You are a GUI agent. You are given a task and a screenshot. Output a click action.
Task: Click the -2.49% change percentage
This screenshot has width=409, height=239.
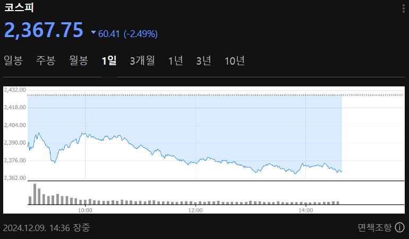[x=141, y=34]
